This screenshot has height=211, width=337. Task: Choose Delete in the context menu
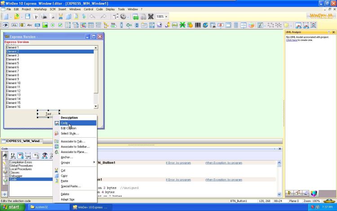[x=75, y=194]
